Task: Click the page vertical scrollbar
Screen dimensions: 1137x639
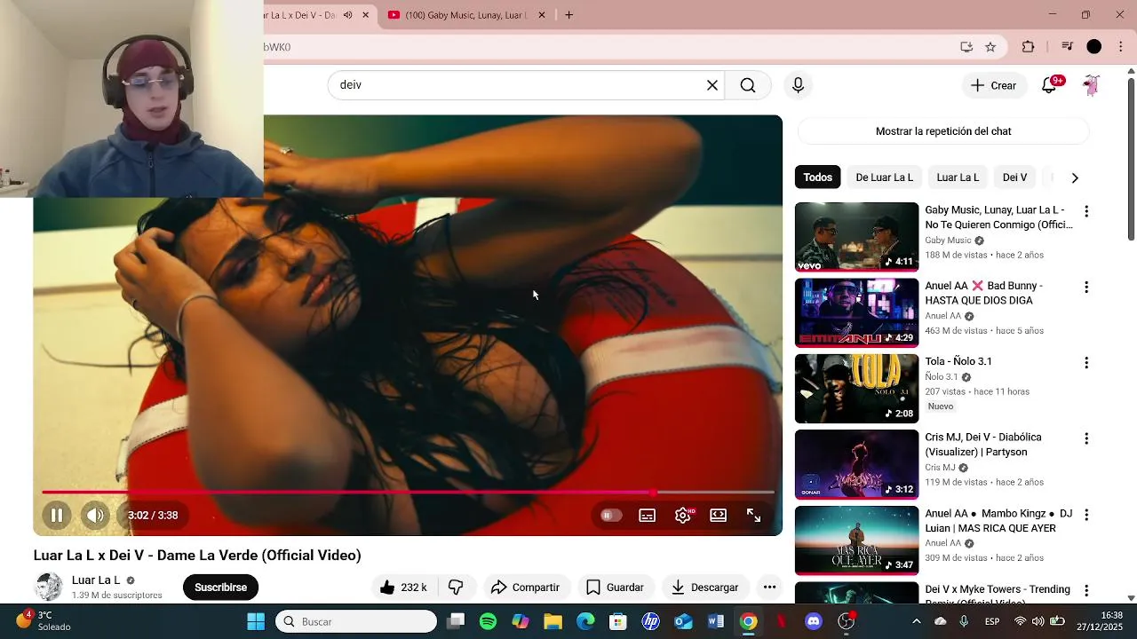Action: click(x=1131, y=159)
